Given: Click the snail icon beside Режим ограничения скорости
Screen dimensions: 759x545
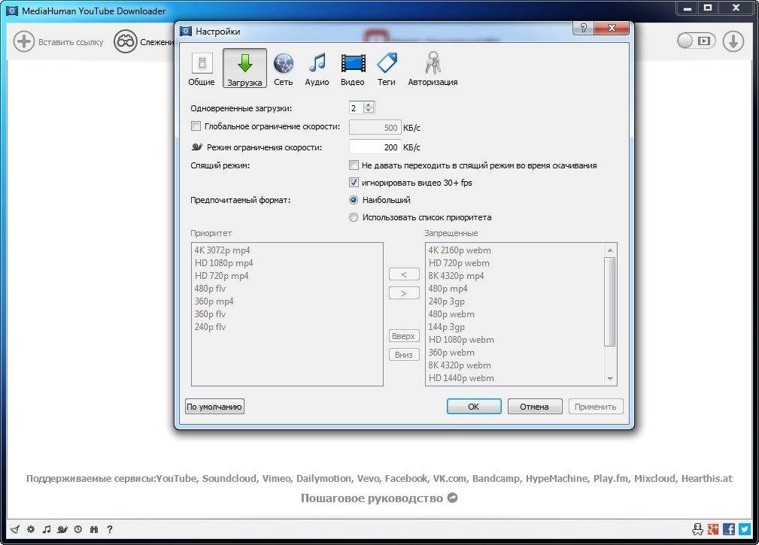Looking at the screenshot, I should click(x=196, y=147).
